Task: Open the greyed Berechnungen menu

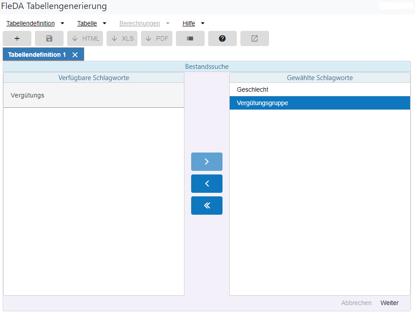Action: tap(144, 23)
